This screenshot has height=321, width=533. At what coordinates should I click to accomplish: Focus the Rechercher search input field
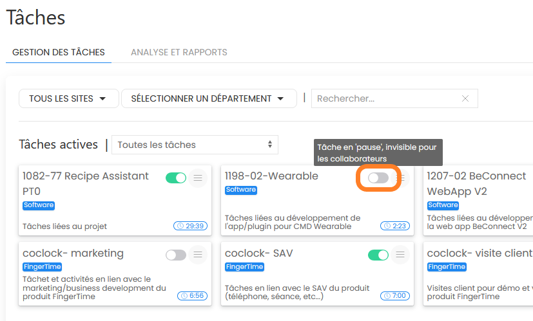tap(385, 98)
